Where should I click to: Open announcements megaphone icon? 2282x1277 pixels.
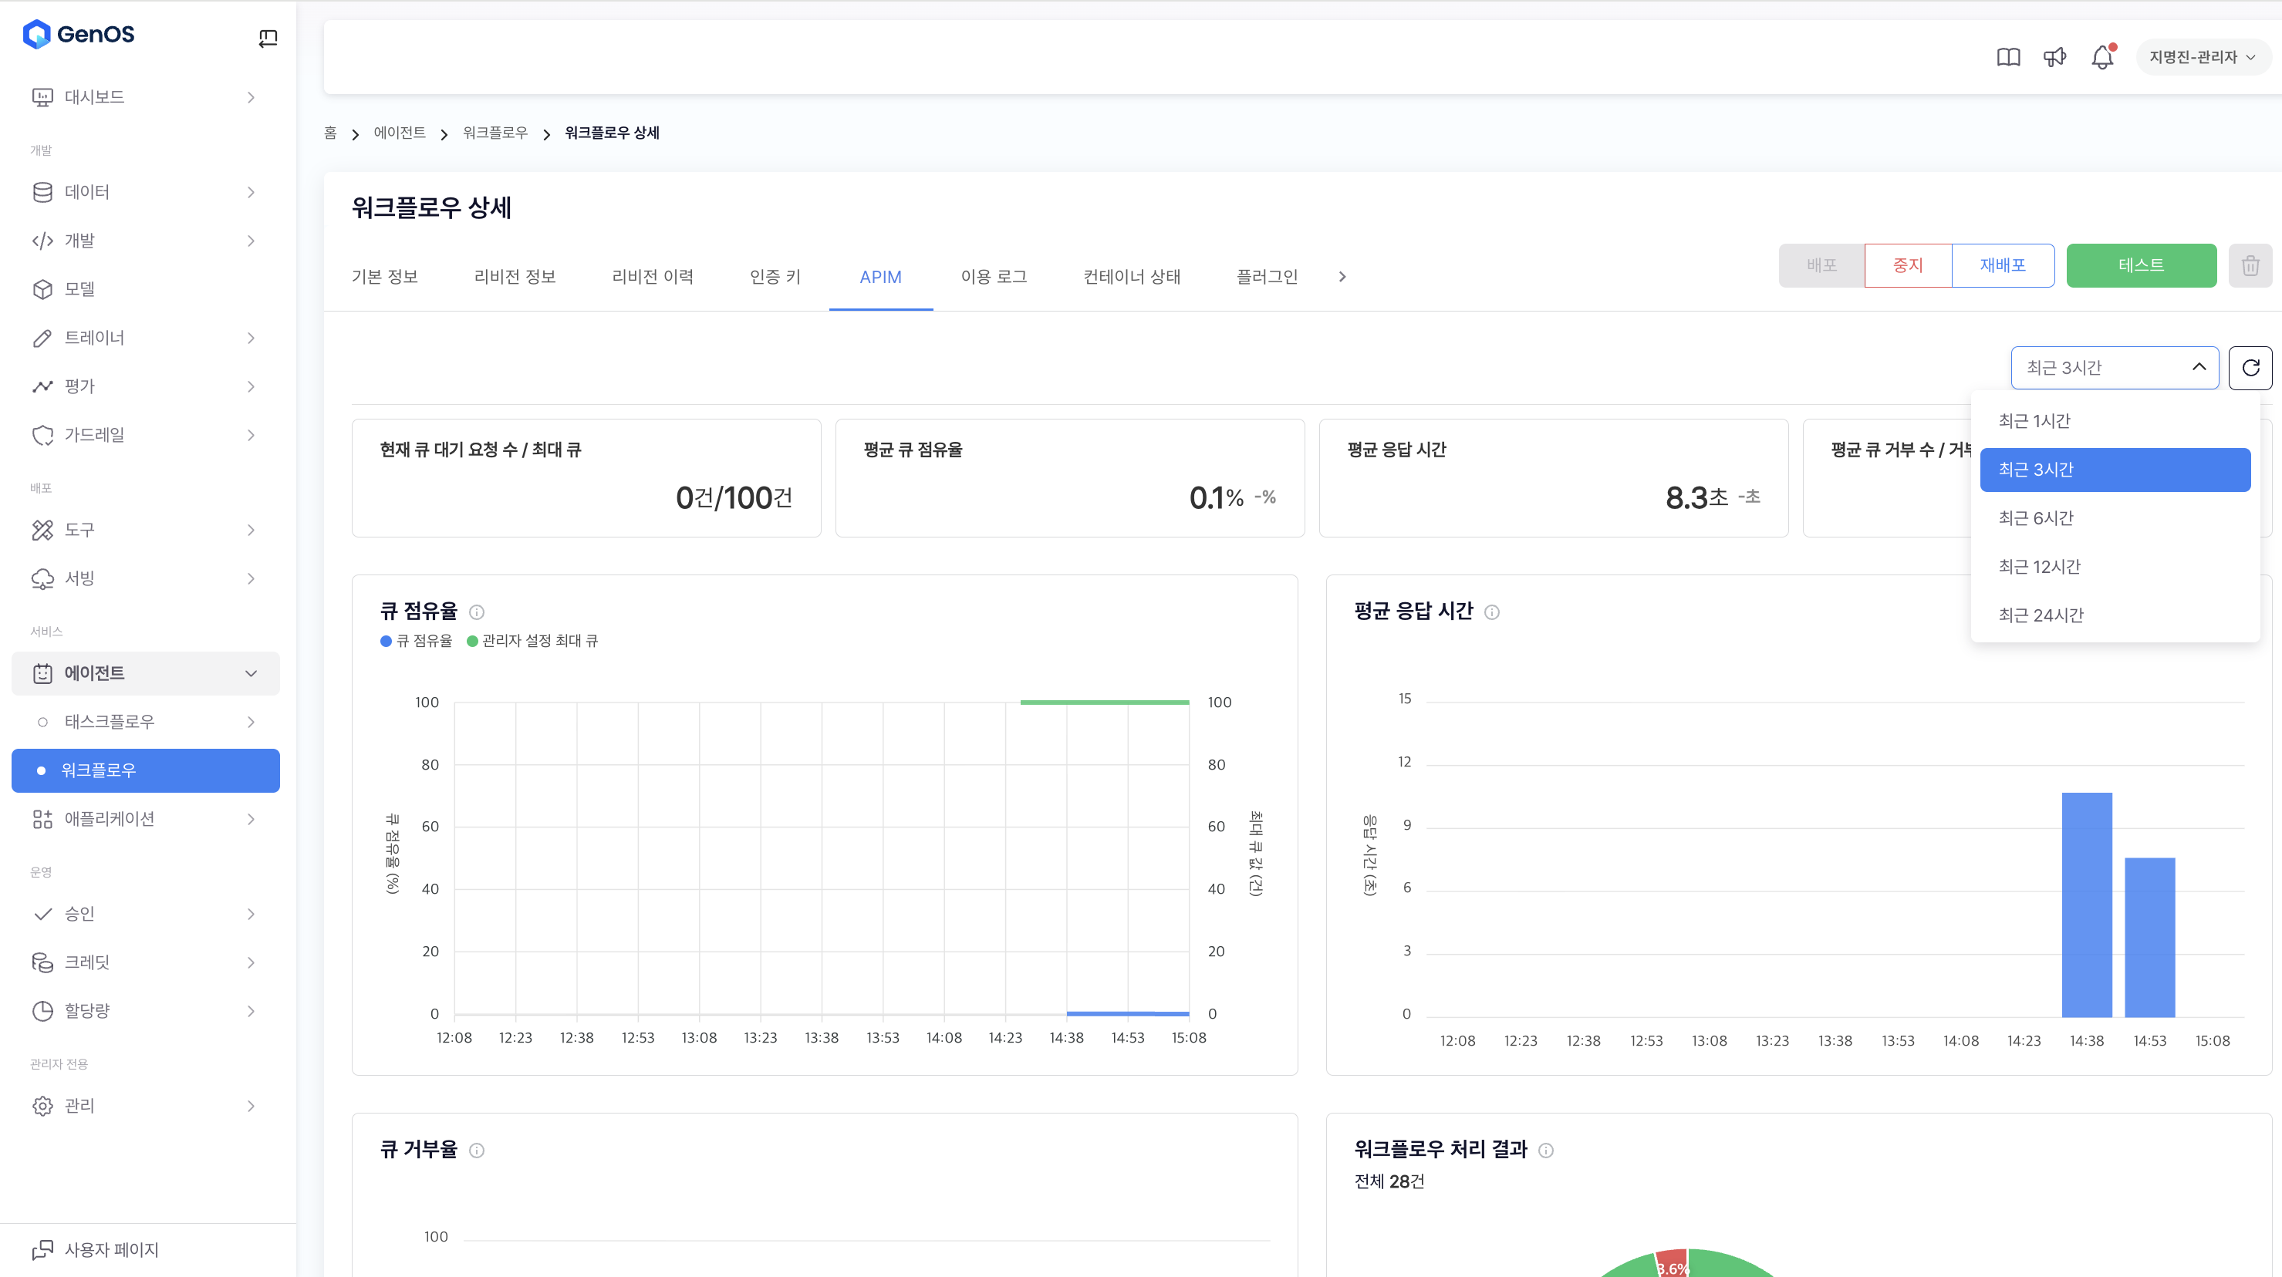2055,58
